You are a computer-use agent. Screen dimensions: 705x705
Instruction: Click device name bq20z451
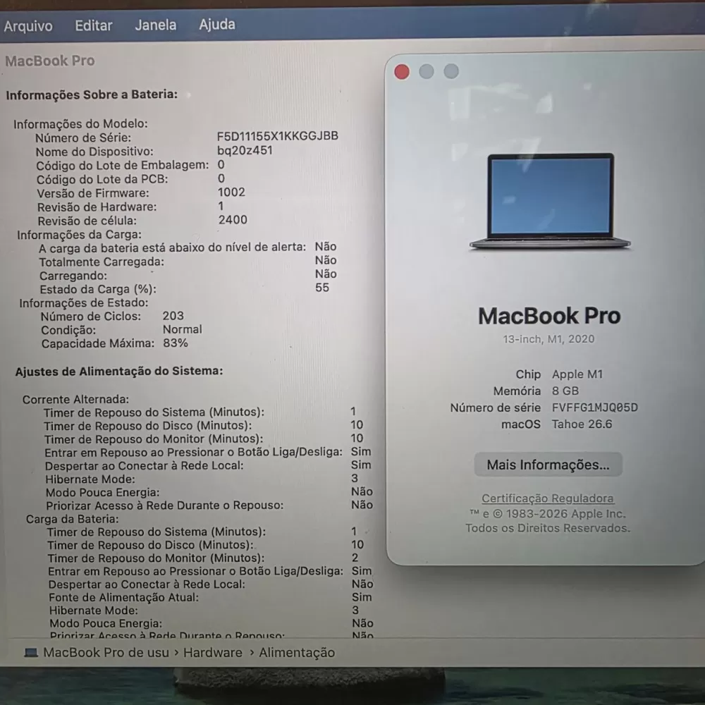pyautogui.click(x=245, y=150)
